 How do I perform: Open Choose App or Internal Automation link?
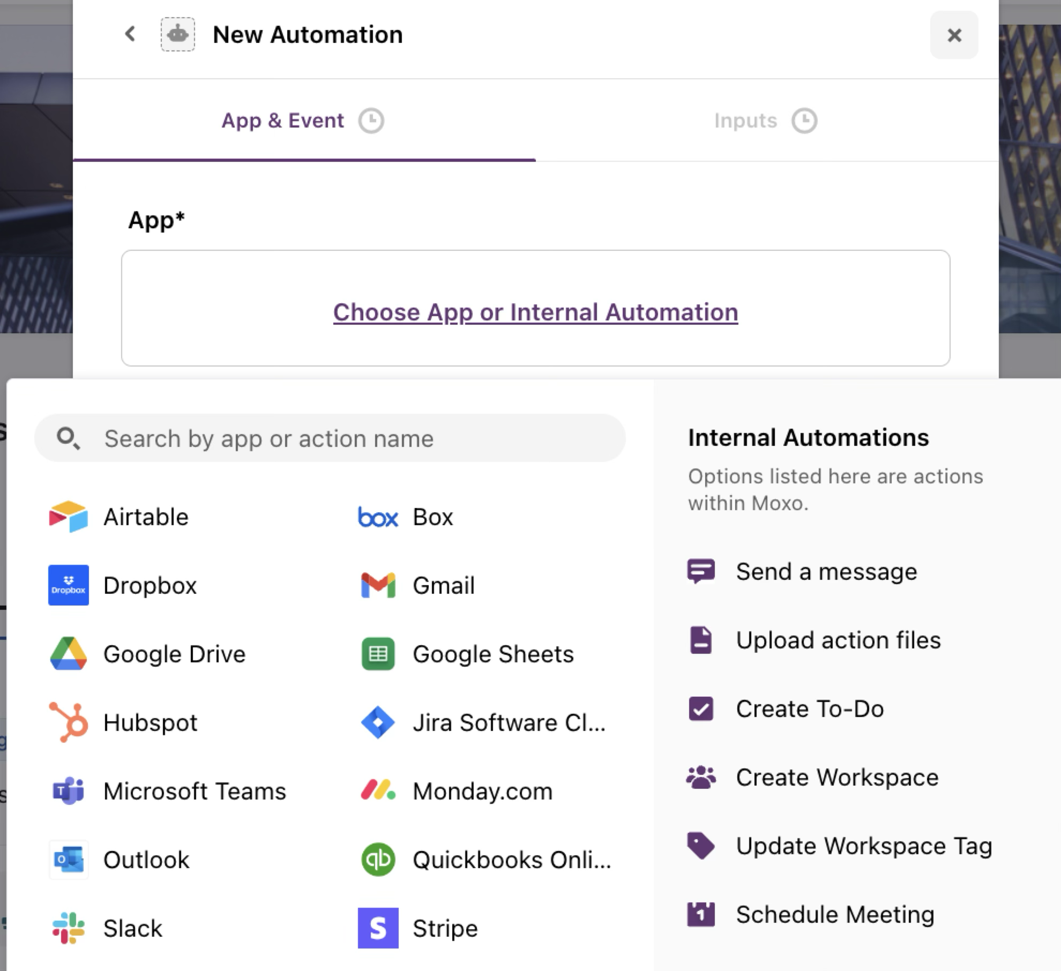535,312
